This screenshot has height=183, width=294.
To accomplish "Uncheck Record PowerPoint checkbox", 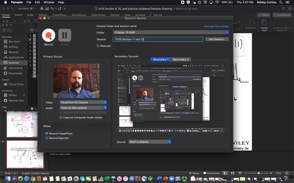I will [47, 133].
